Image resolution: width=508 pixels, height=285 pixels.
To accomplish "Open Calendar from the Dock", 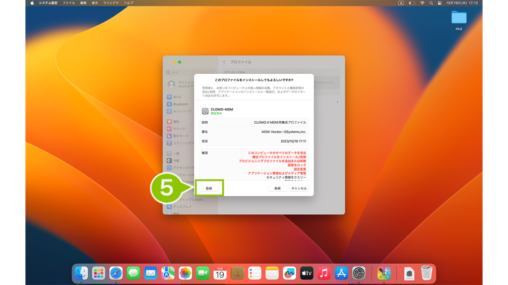I will [220, 273].
